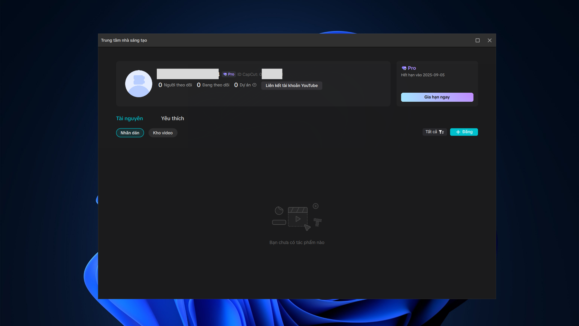Close the Trung tâm nhà sáng tạo window

[489, 40]
